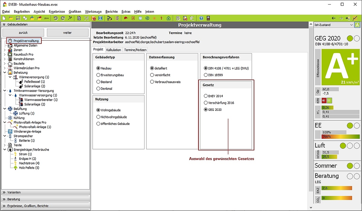The height and width of the screenshot is (211, 362).
Task: Expand the Beratung panel section in sidebar
Action: (x=46, y=199)
